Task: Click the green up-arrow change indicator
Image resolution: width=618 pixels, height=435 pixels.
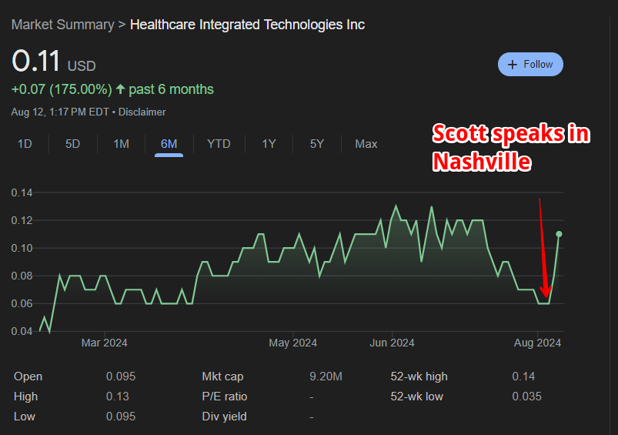Action: point(121,89)
